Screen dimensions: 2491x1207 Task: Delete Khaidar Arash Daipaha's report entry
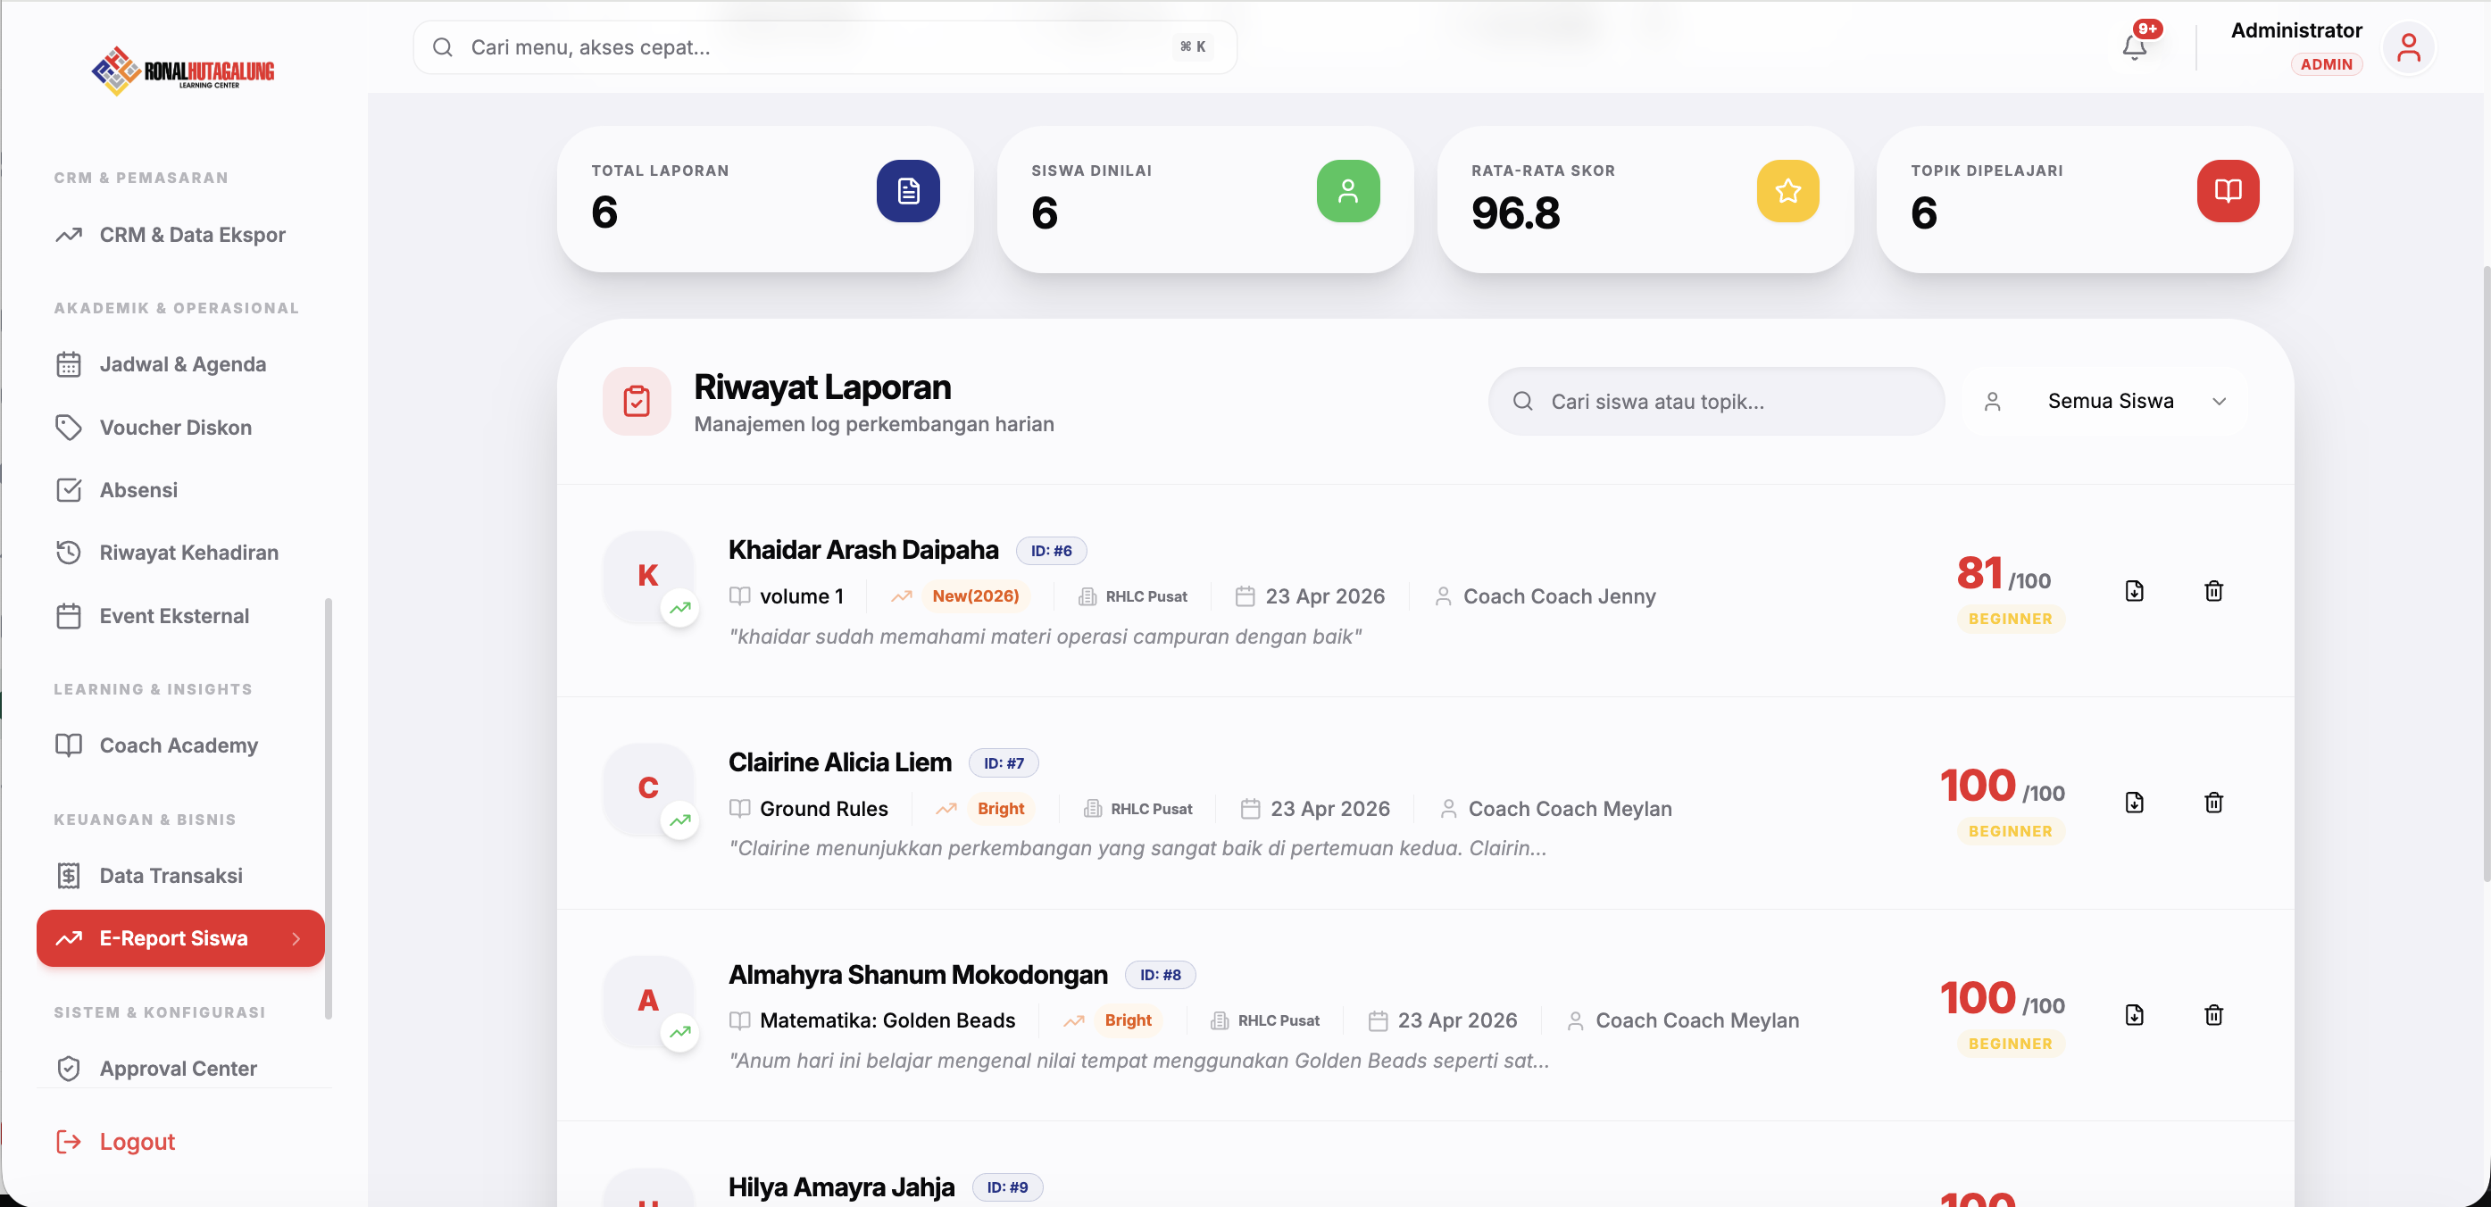tap(2213, 591)
